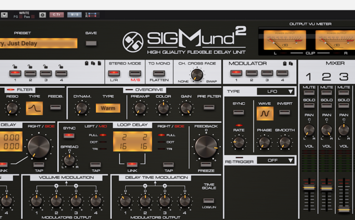Viewport: 355px width, 220px height.
Task: Open the RE-TRIGGER OFF dropdown
Action: (276, 161)
